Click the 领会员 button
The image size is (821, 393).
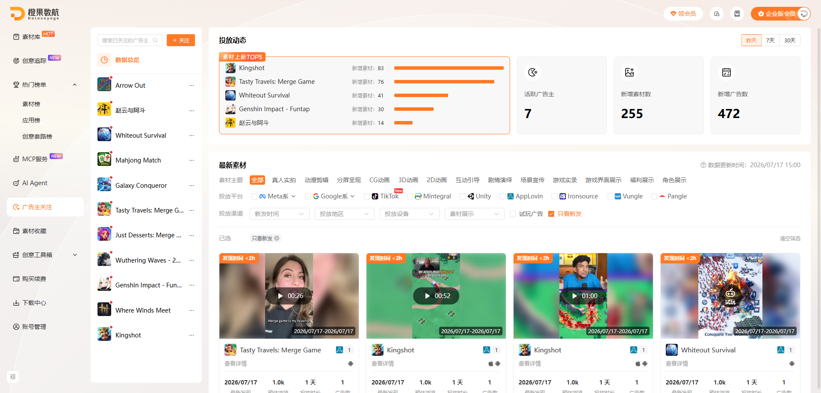point(683,14)
